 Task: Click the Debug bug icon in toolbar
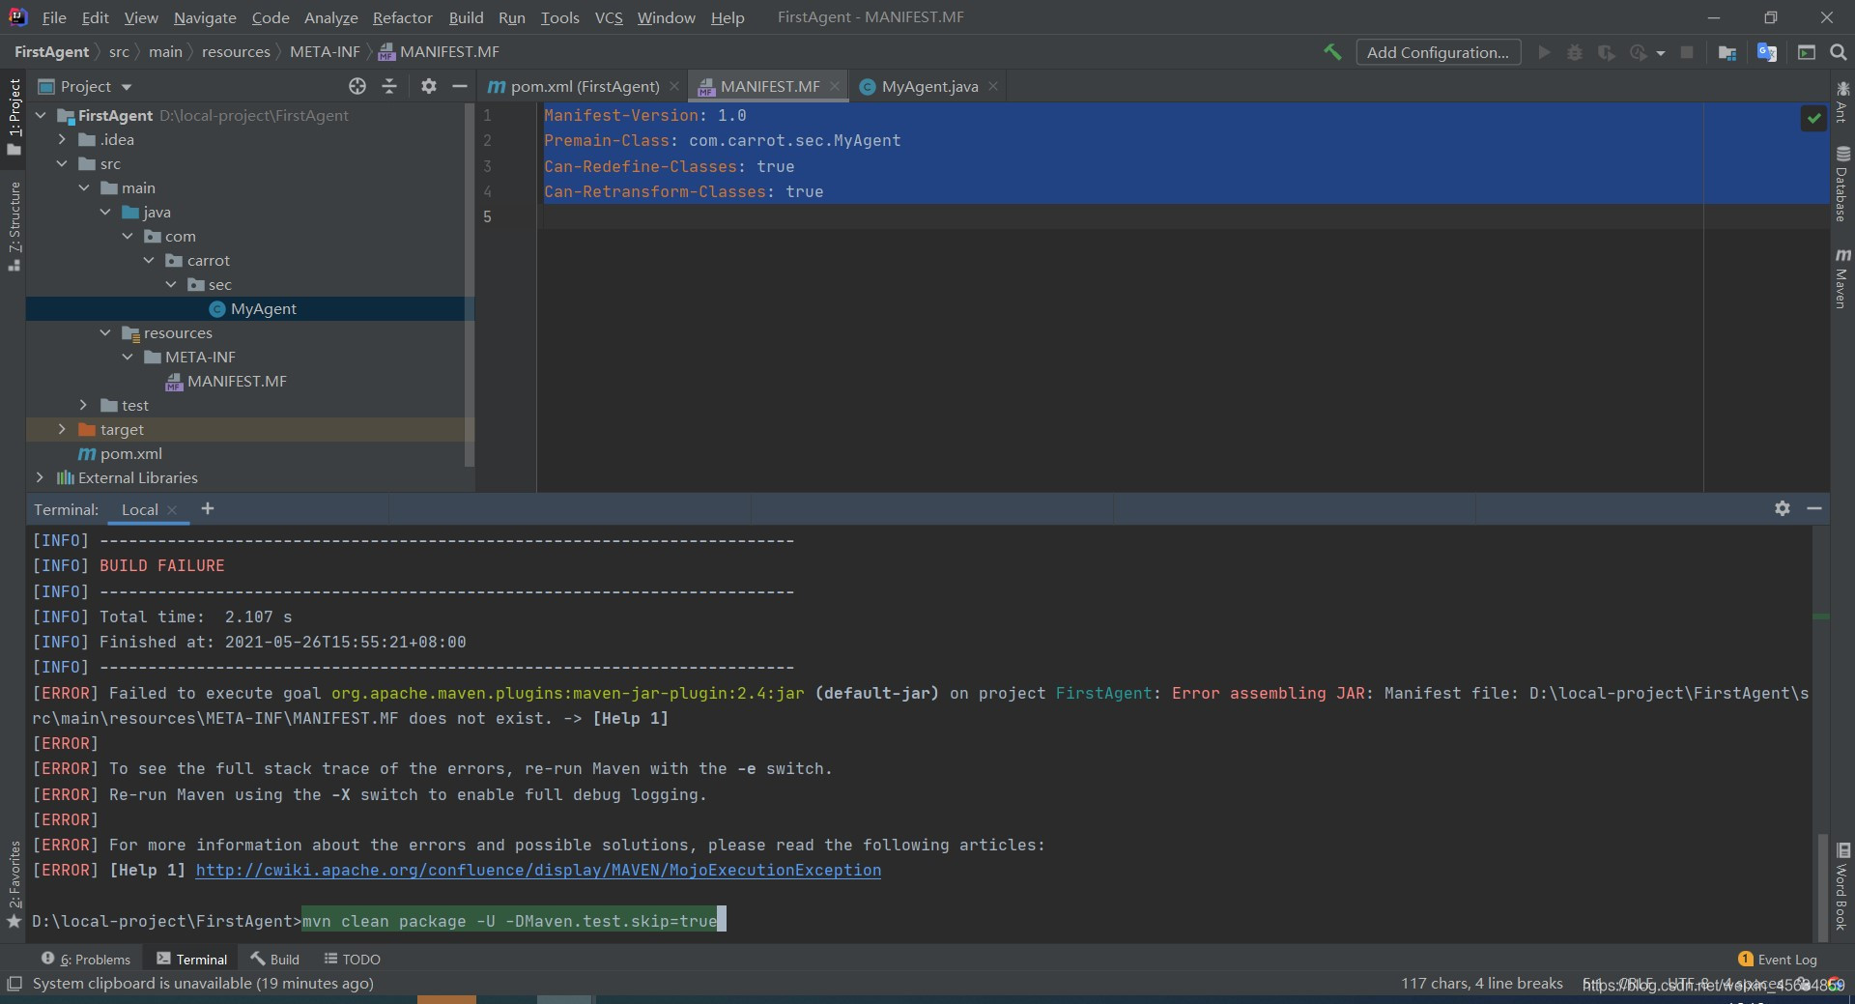pos(1575,52)
